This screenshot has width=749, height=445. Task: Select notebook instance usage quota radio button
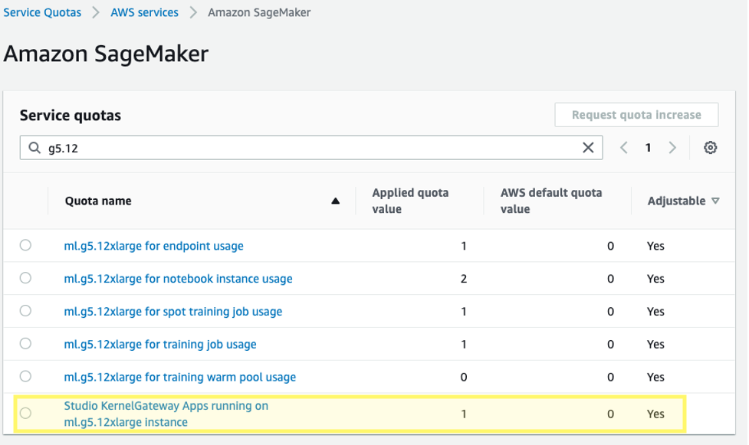(26, 278)
